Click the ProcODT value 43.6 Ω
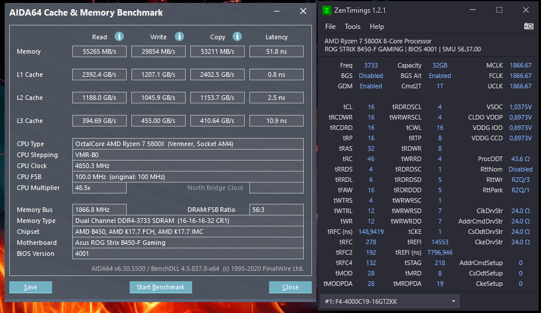The height and width of the screenshot is (313, 541). click(x=521, y=159)
